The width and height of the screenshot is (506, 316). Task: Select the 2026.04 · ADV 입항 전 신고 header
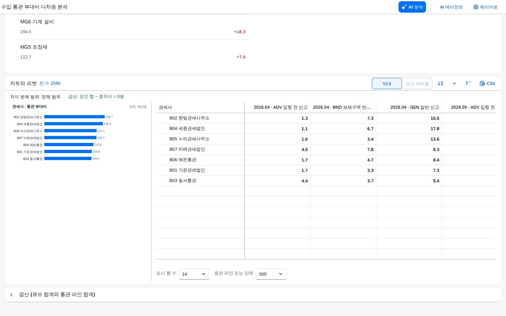pos(277,107)
